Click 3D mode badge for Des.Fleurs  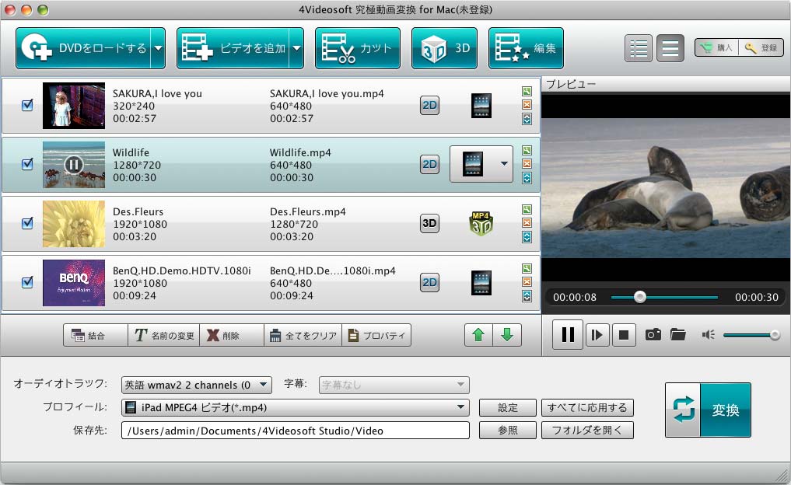[429, 223]
